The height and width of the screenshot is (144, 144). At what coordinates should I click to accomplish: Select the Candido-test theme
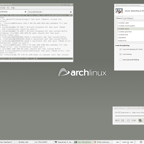(x=131, y=35)
